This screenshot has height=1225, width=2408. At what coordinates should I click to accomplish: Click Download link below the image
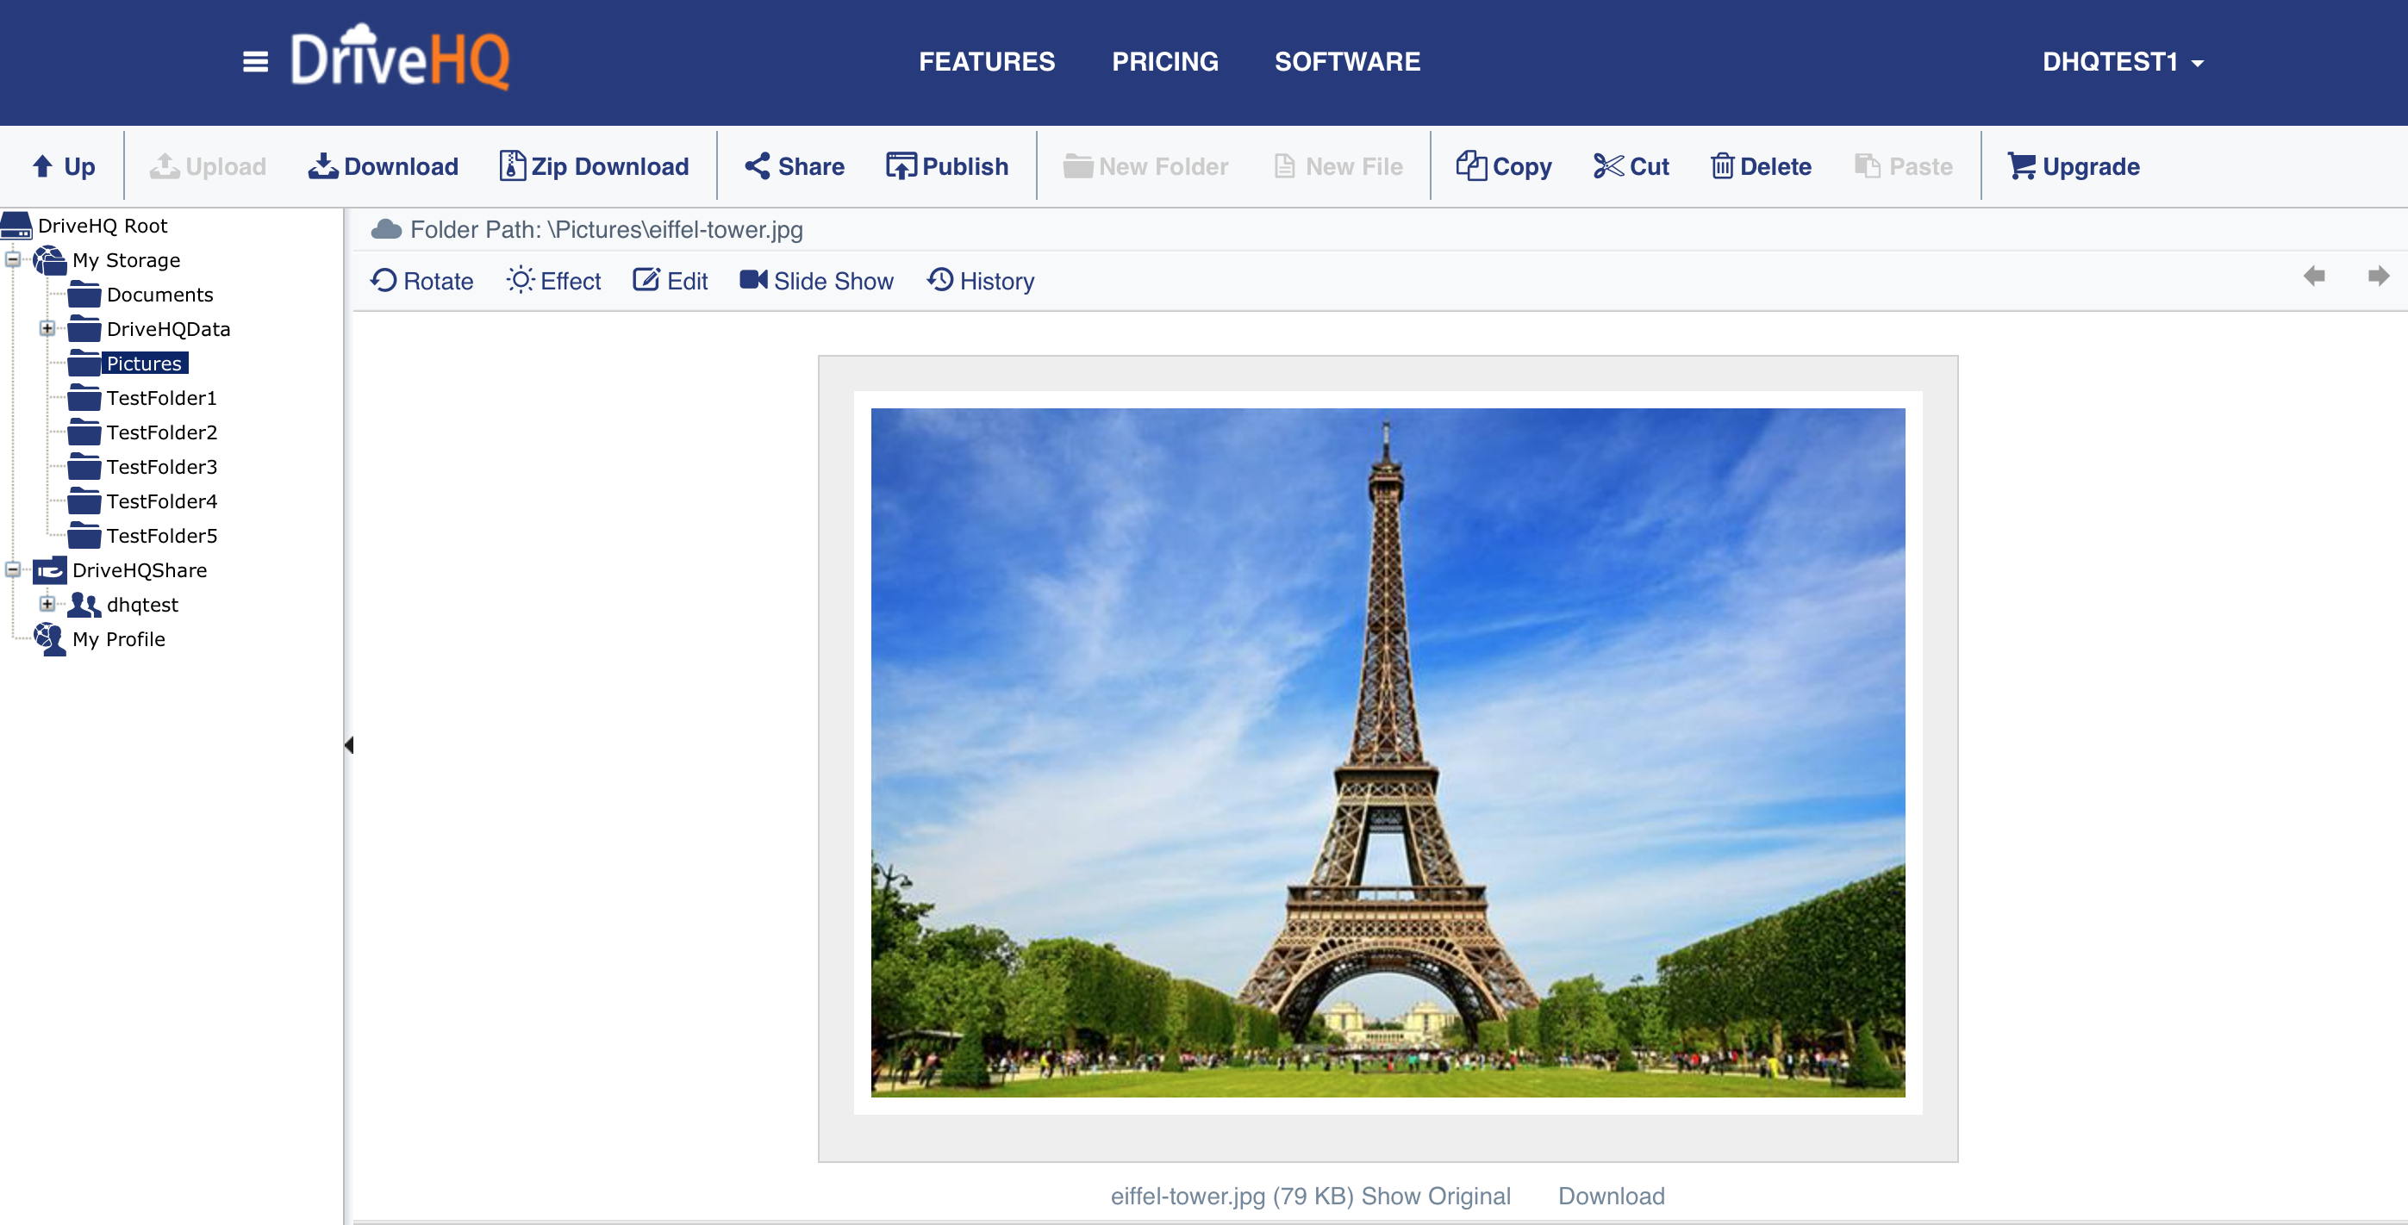(1610, 1195)
